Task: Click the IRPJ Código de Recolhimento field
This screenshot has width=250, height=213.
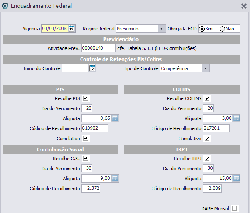Action: pos(213,189)
